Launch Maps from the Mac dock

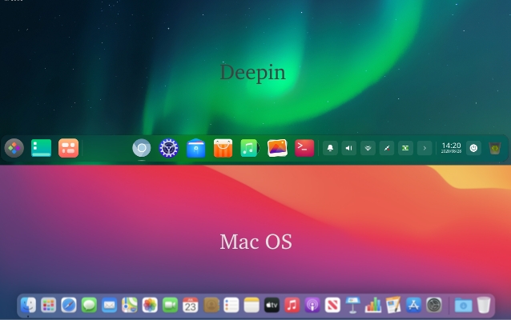pos(130,306)
